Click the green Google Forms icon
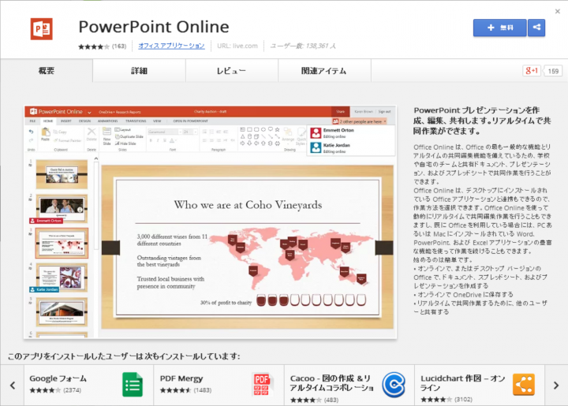Image resolution: width=568 pixels, height=406 pixels. [x=133, y=384]
